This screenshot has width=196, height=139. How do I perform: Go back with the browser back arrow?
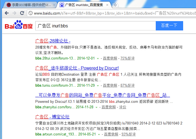click(x=7, y=13)
